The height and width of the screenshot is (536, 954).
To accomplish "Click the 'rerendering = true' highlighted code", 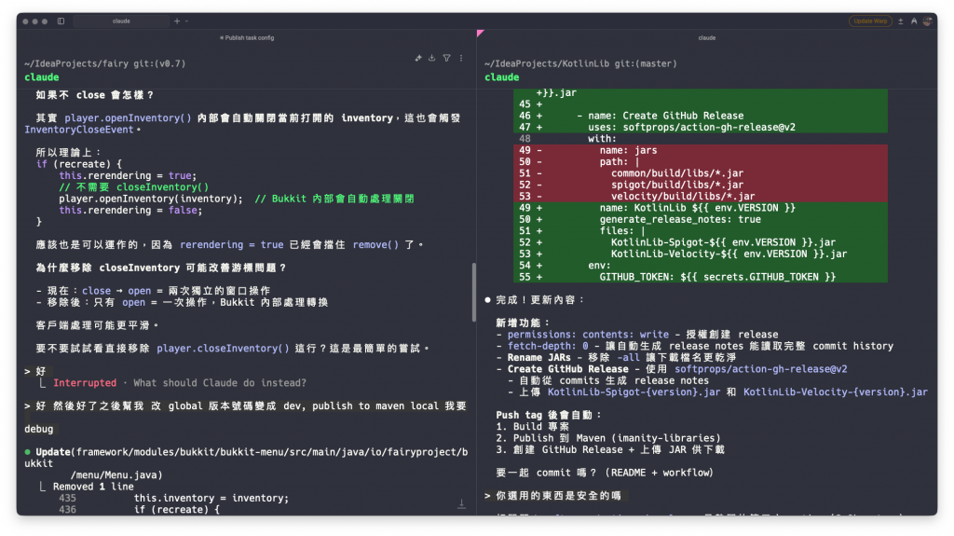I will (x=232, y=245).
